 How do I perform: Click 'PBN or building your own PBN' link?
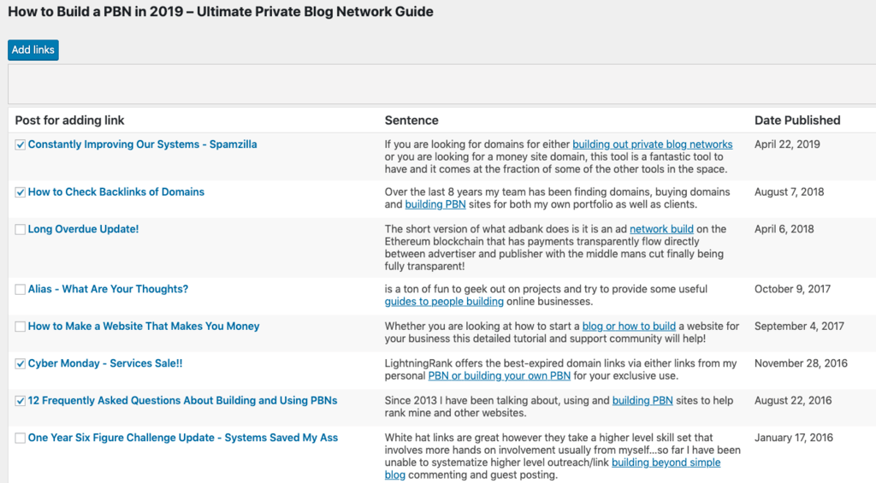(499, 376)
